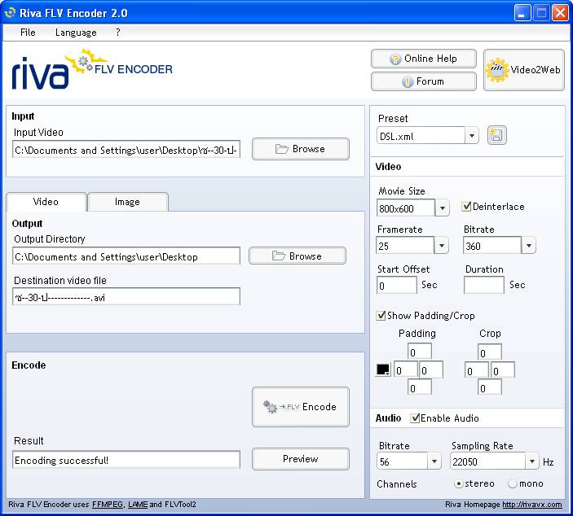Click the Start Offset field
This screenshot has height=516, width=573.
click(396, 285)
